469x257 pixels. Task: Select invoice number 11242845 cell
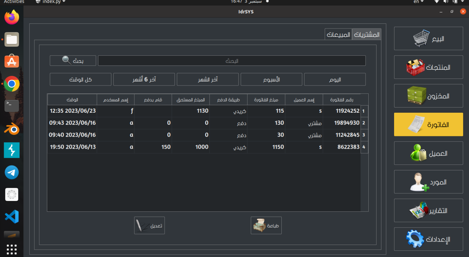(342, 135)
